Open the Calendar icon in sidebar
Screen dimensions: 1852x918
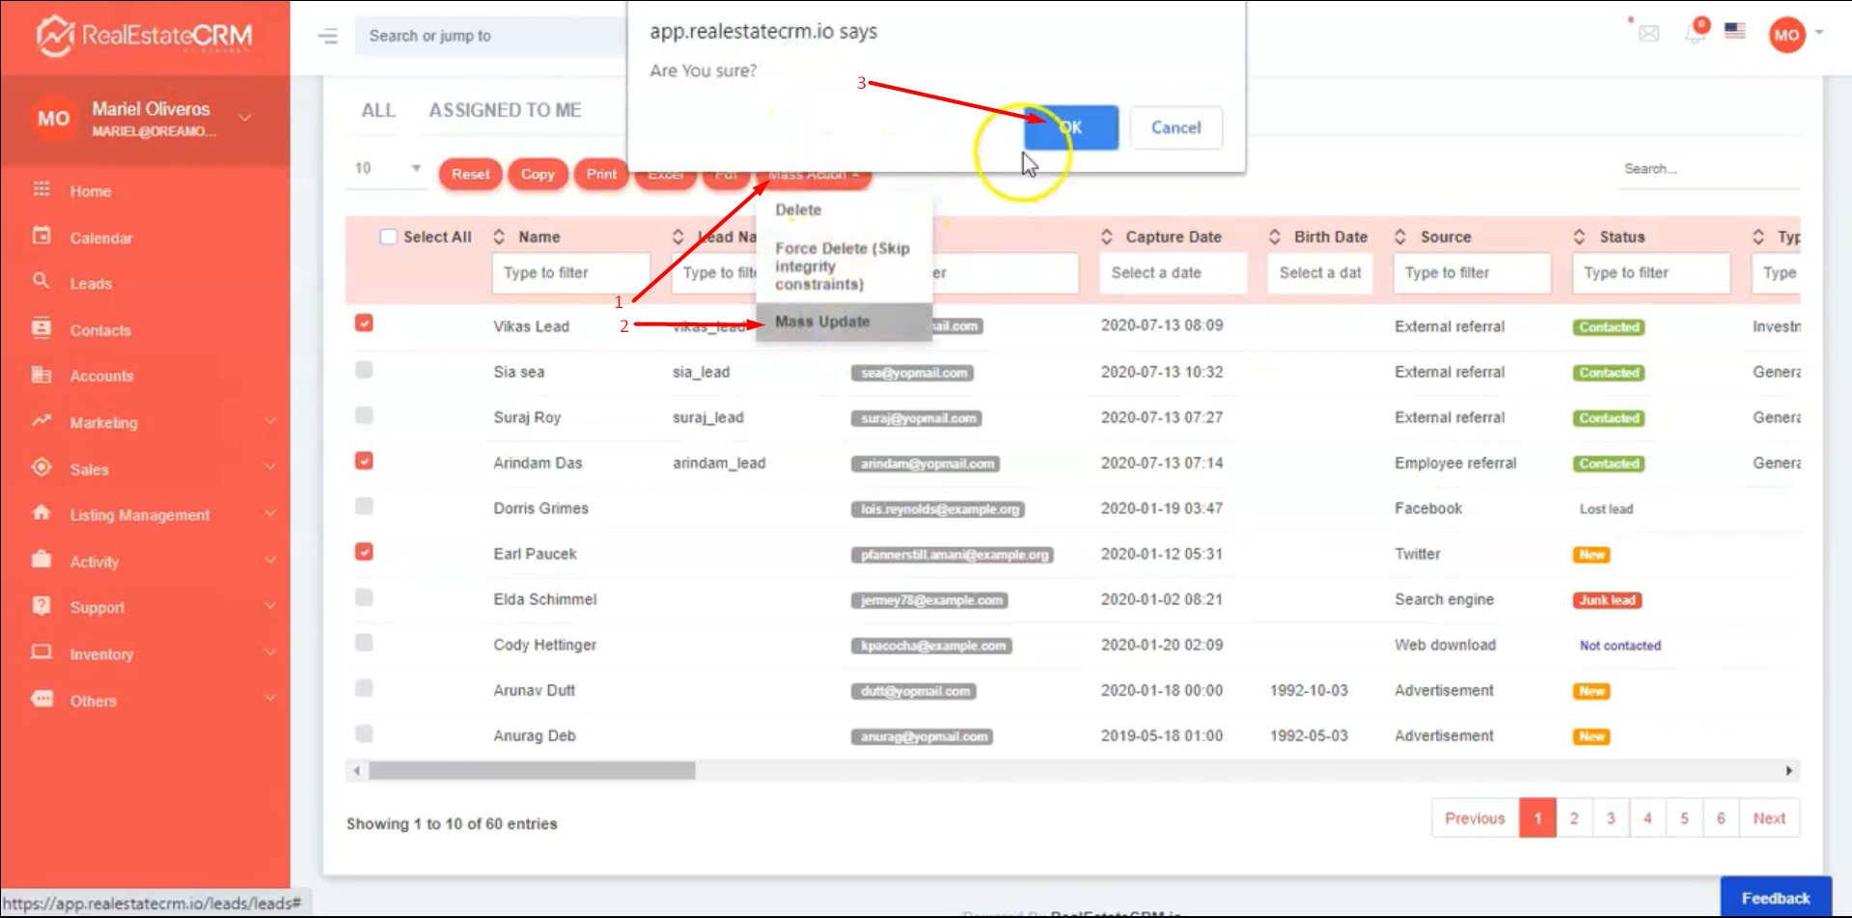[41, 236]
